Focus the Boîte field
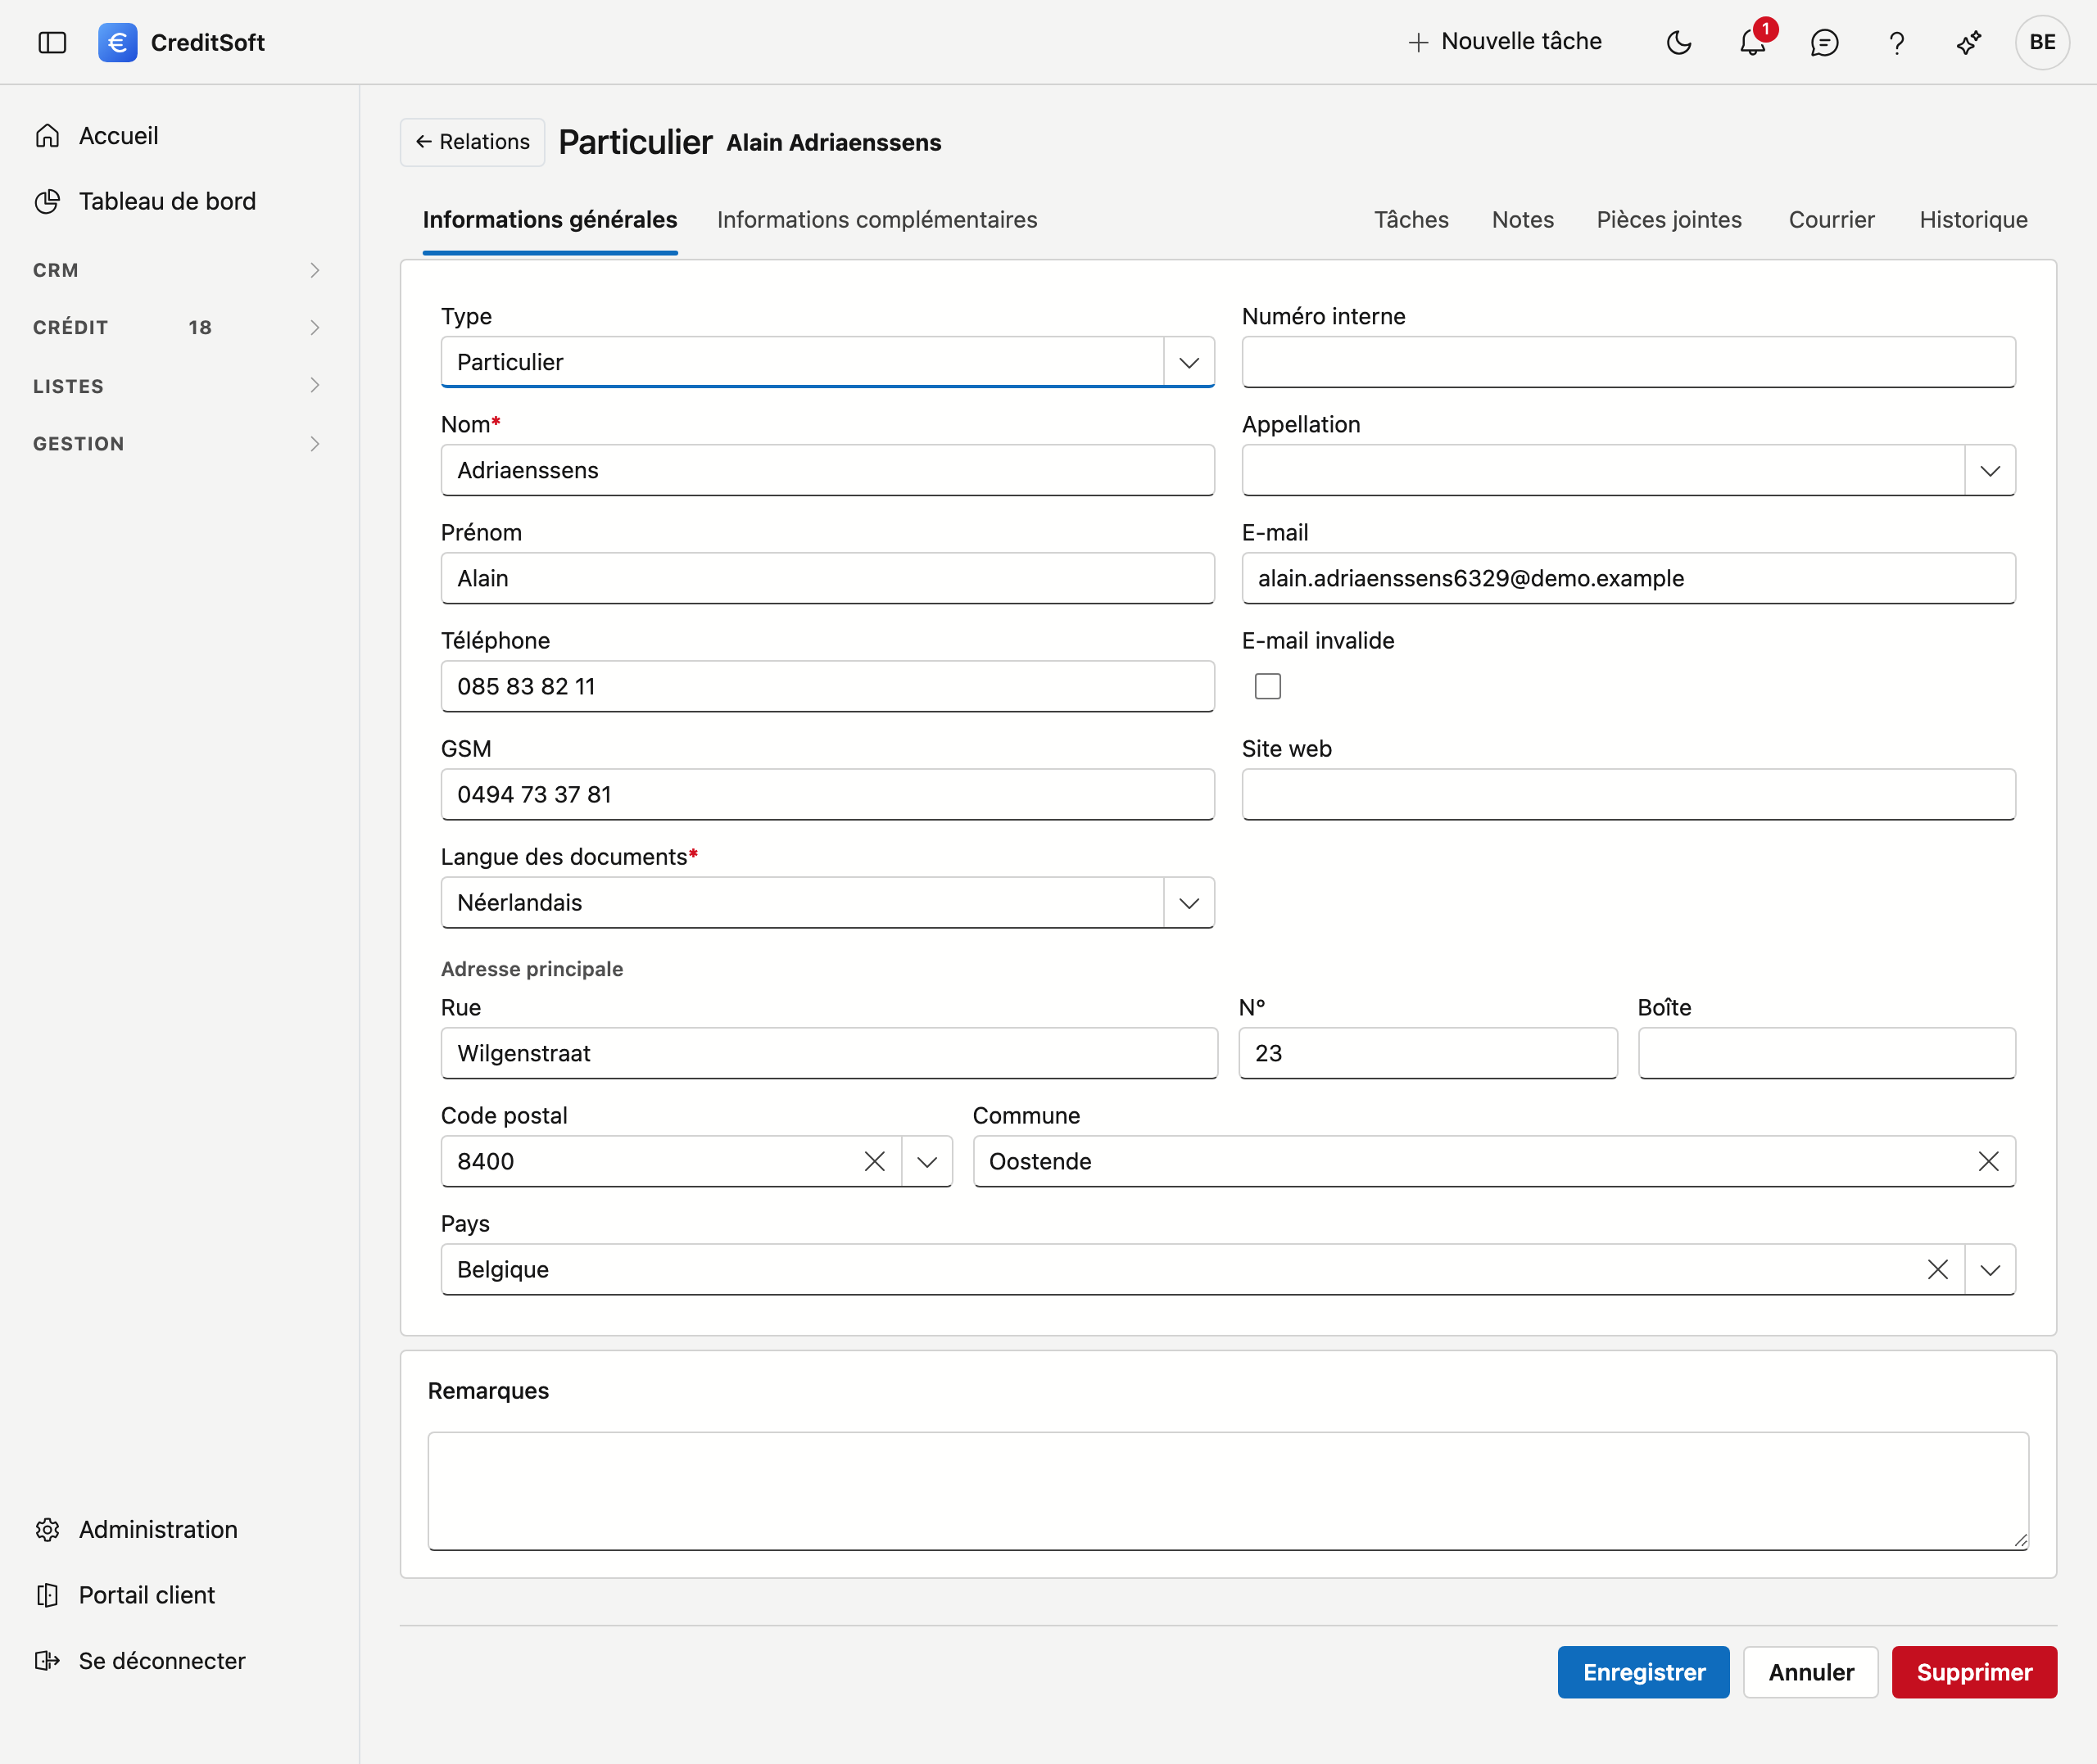This screenshot has height=1764, width=2097. click(1826, 1053)
